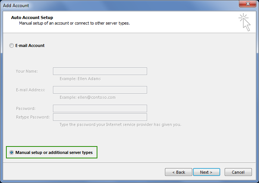Click the Password label text
This screenshot has height=183, width=259.
tap(26, 108)
